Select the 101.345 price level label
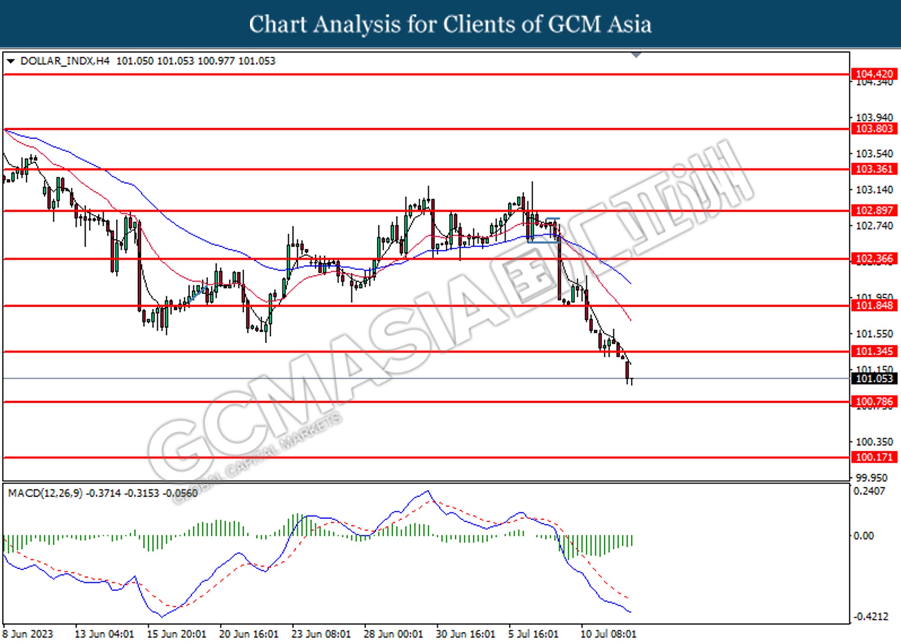Image resolution: width=901 pixels, height=643 pixels. tap(874, 351)
